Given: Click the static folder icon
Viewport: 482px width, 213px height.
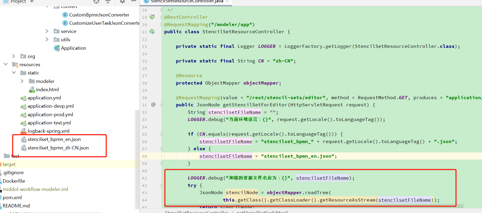Looking at the screenshot, I should click(x=23, y=73).
